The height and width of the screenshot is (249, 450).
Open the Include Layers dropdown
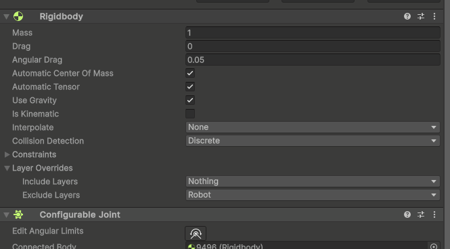coord(313,181)
